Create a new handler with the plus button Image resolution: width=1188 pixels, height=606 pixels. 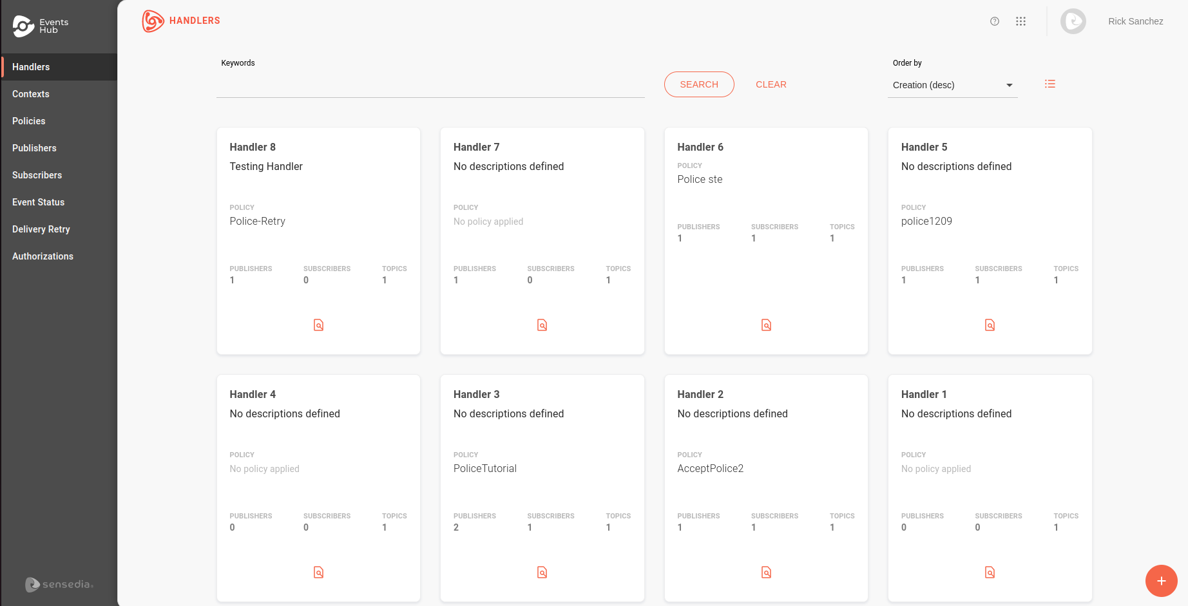1162,581
